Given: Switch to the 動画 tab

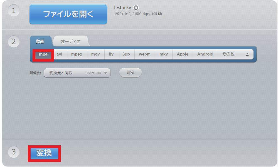Looking at the screenshot, I should point(40,41).
